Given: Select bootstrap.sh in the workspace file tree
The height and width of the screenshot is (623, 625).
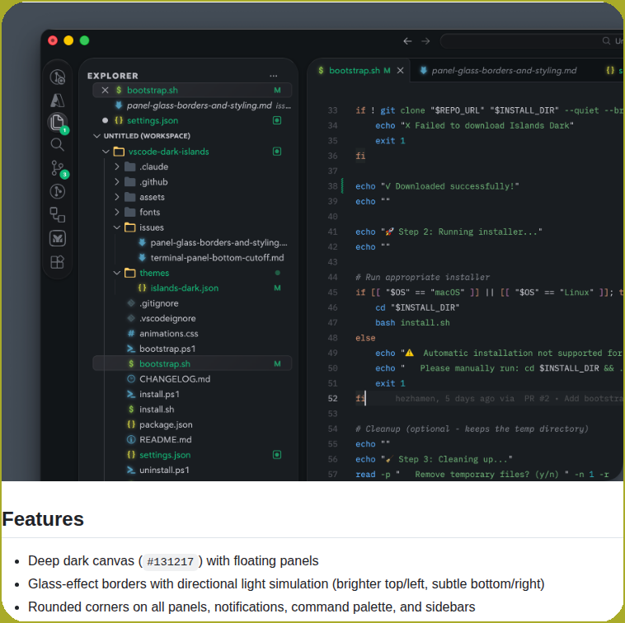Looking at the screenshot, I should [192, 363].
